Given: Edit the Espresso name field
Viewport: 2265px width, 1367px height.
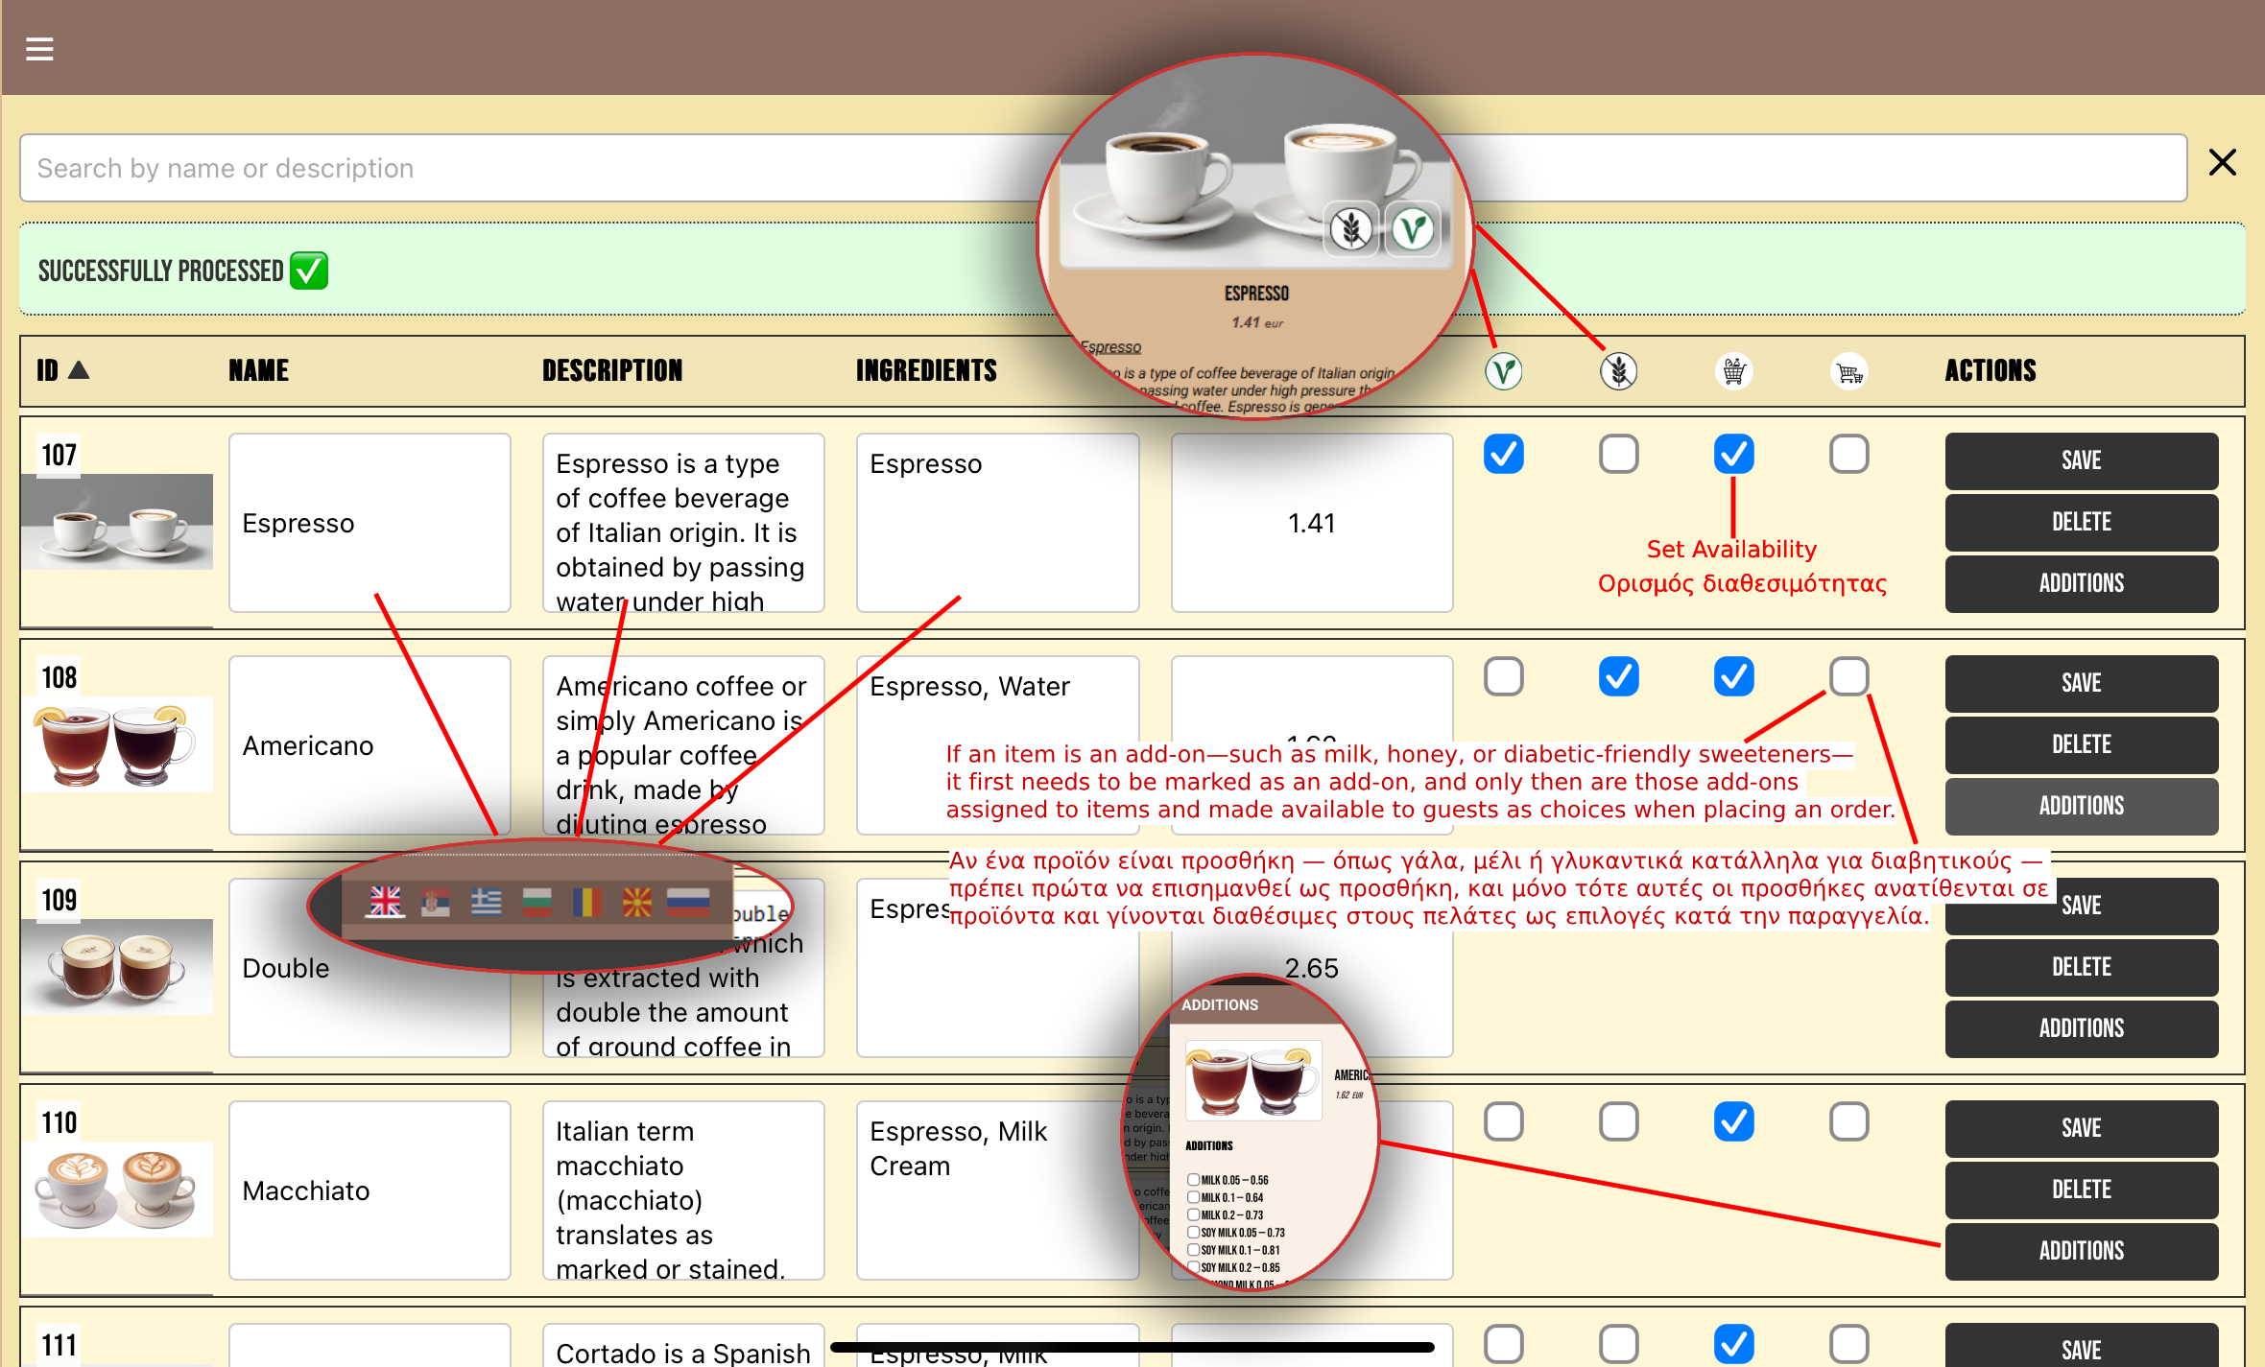Looking at the screenshot, I should pos(370,523).
